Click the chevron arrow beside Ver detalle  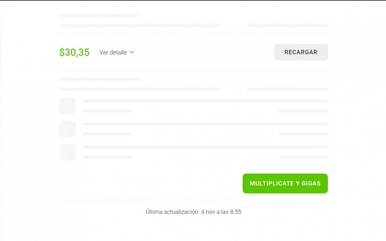[x=132, y=52]
